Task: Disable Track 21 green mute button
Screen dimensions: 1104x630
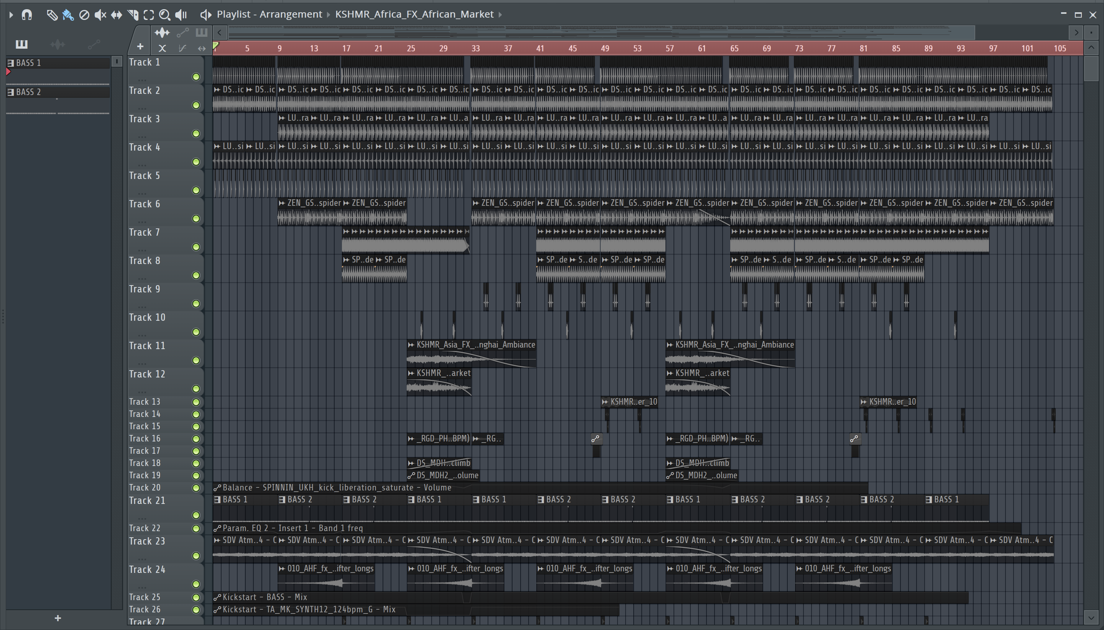Action: tap(196, 515)
